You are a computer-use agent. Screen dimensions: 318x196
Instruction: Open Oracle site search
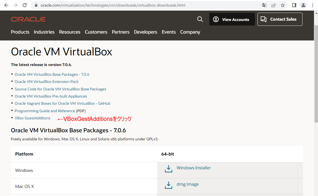(x=200, y=19)
